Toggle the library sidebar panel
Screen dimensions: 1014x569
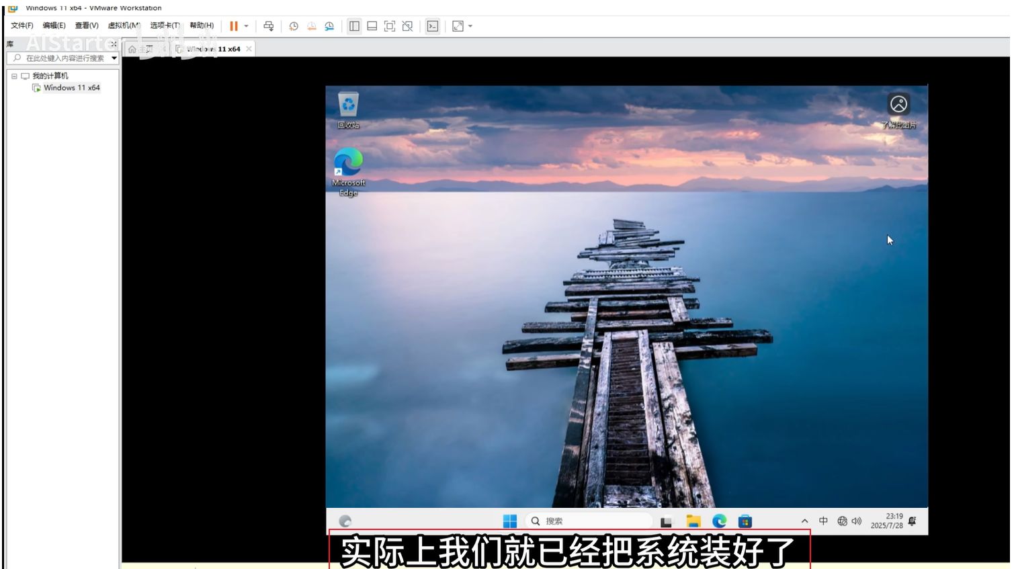(x=354, y=26)
